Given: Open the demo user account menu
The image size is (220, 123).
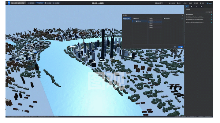Looking at the screenshot, I should pos(209,3).
